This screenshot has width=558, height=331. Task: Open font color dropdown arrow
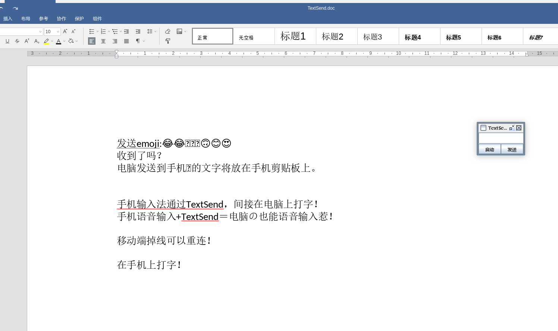click(64, 41)
